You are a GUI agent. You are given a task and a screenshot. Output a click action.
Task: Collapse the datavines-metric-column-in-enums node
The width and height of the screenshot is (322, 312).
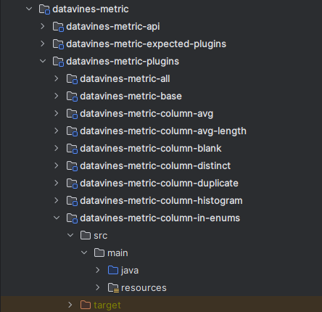tap(57, 218)
